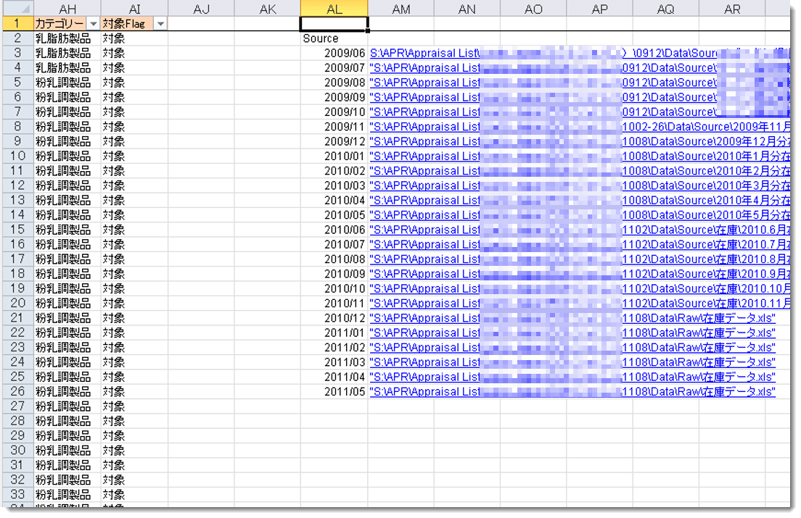This screenshot has width=801, height=518.
Task: Click the date cell 2010/05
Action: point(334,215)
